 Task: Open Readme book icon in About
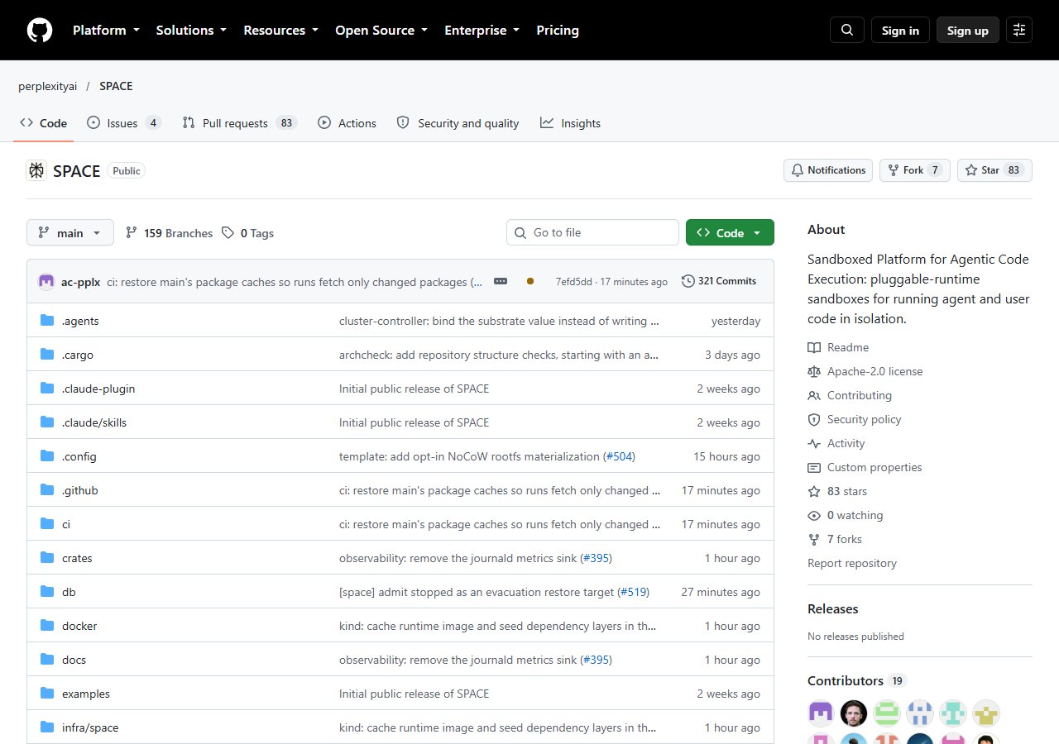814,347
